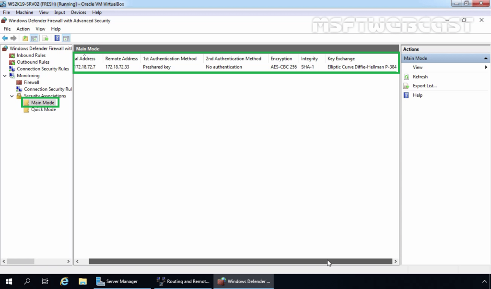491x289 pixels.
Task: Expand the View submenu arrow in Actions
Action: coord(486,67)
